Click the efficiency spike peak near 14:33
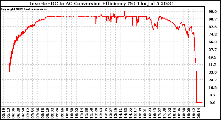221x120 pixels. pyautogui.click(x=125, y=12)
